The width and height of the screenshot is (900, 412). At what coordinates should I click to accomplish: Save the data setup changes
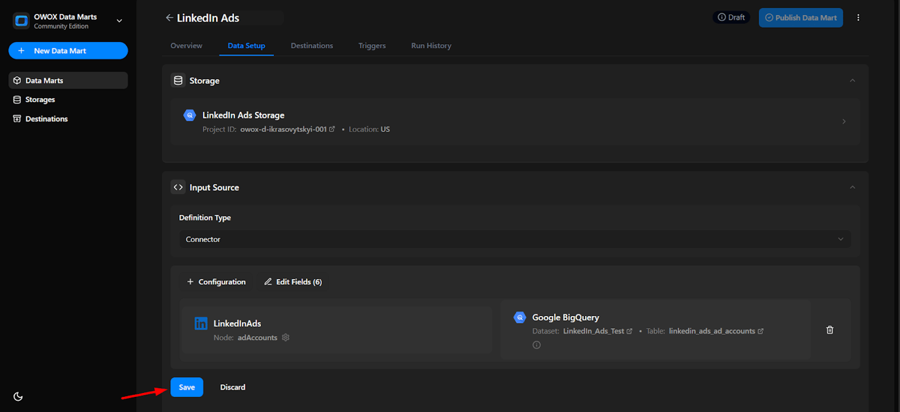point(186,387)
